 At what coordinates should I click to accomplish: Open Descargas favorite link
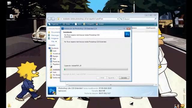coord(55,35)
